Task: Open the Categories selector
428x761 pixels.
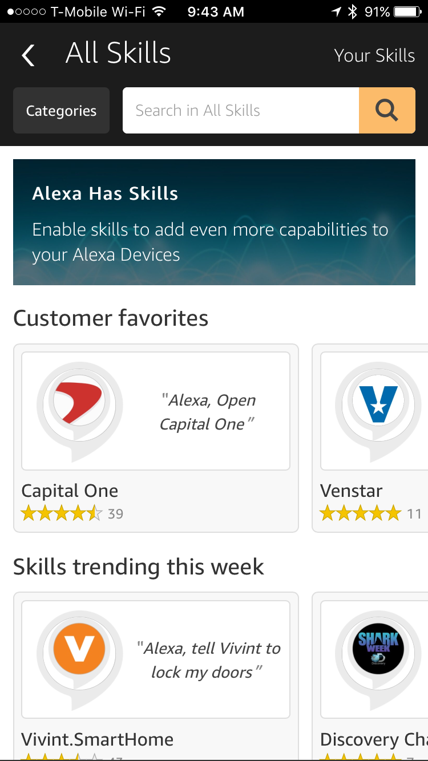Action: pyautogui.click(x=61, y=110)
